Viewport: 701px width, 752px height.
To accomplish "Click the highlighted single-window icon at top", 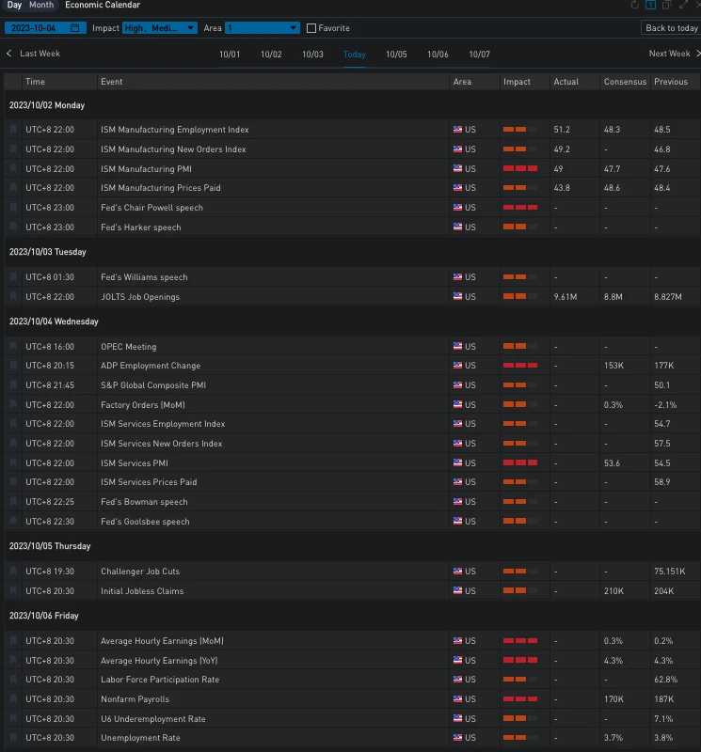I will pyautogui.click(x=650, y=6).
